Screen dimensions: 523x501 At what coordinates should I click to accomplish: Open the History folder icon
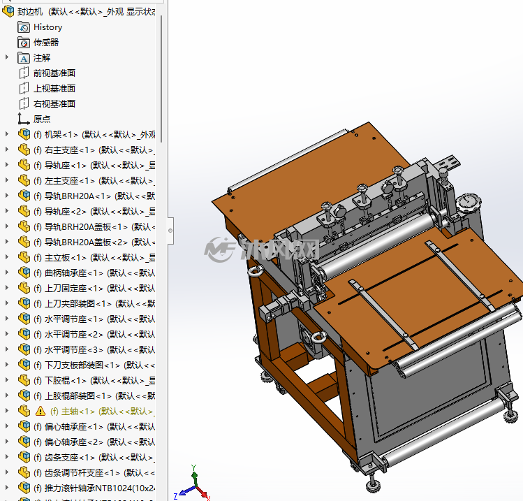pyautogui.click(x=24, y=27)
